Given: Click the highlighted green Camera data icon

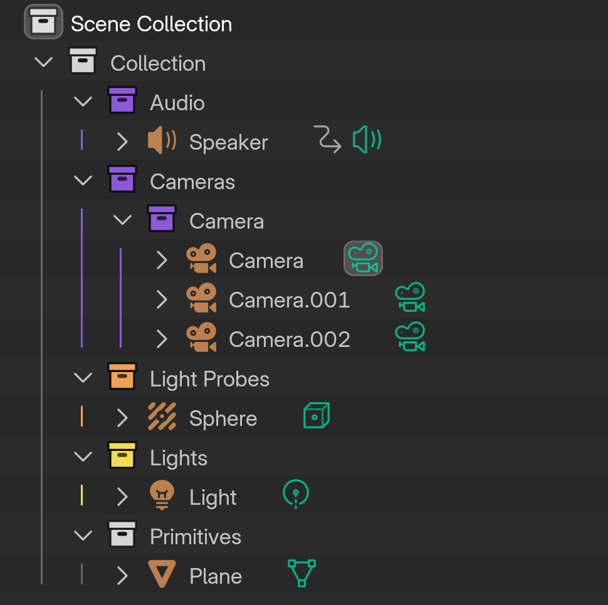Looking at the screenshot, I should point(364,258).
